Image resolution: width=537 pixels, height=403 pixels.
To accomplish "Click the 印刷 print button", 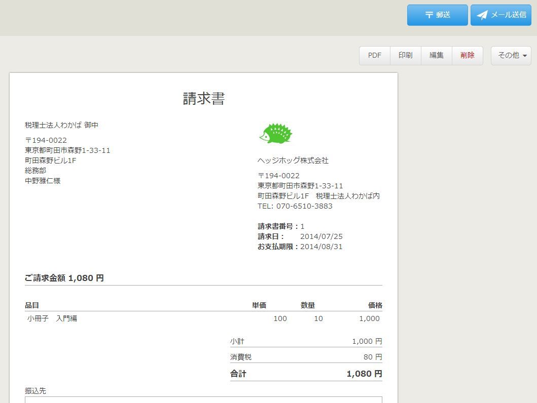I will click(x=405, y=55).
